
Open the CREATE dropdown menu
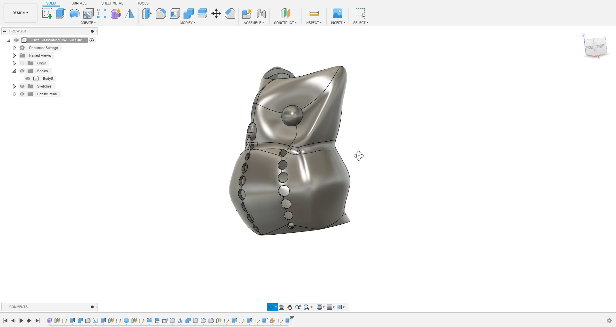(88, 23)
